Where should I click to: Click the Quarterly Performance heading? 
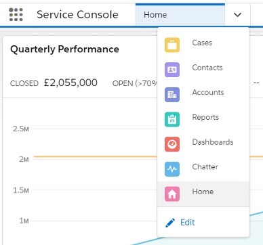point(64,49)
